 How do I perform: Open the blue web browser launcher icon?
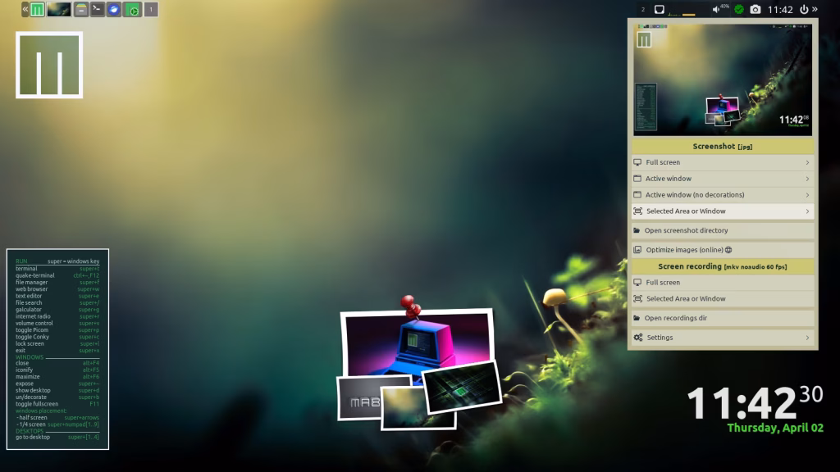(x=114, y=10)
